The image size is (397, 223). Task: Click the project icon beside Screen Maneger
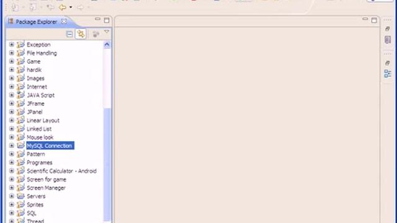[20, 188]
